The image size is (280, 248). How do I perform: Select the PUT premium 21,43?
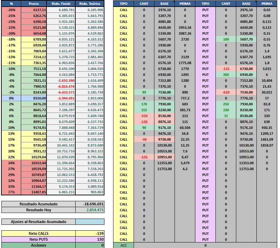click(267, 87)
